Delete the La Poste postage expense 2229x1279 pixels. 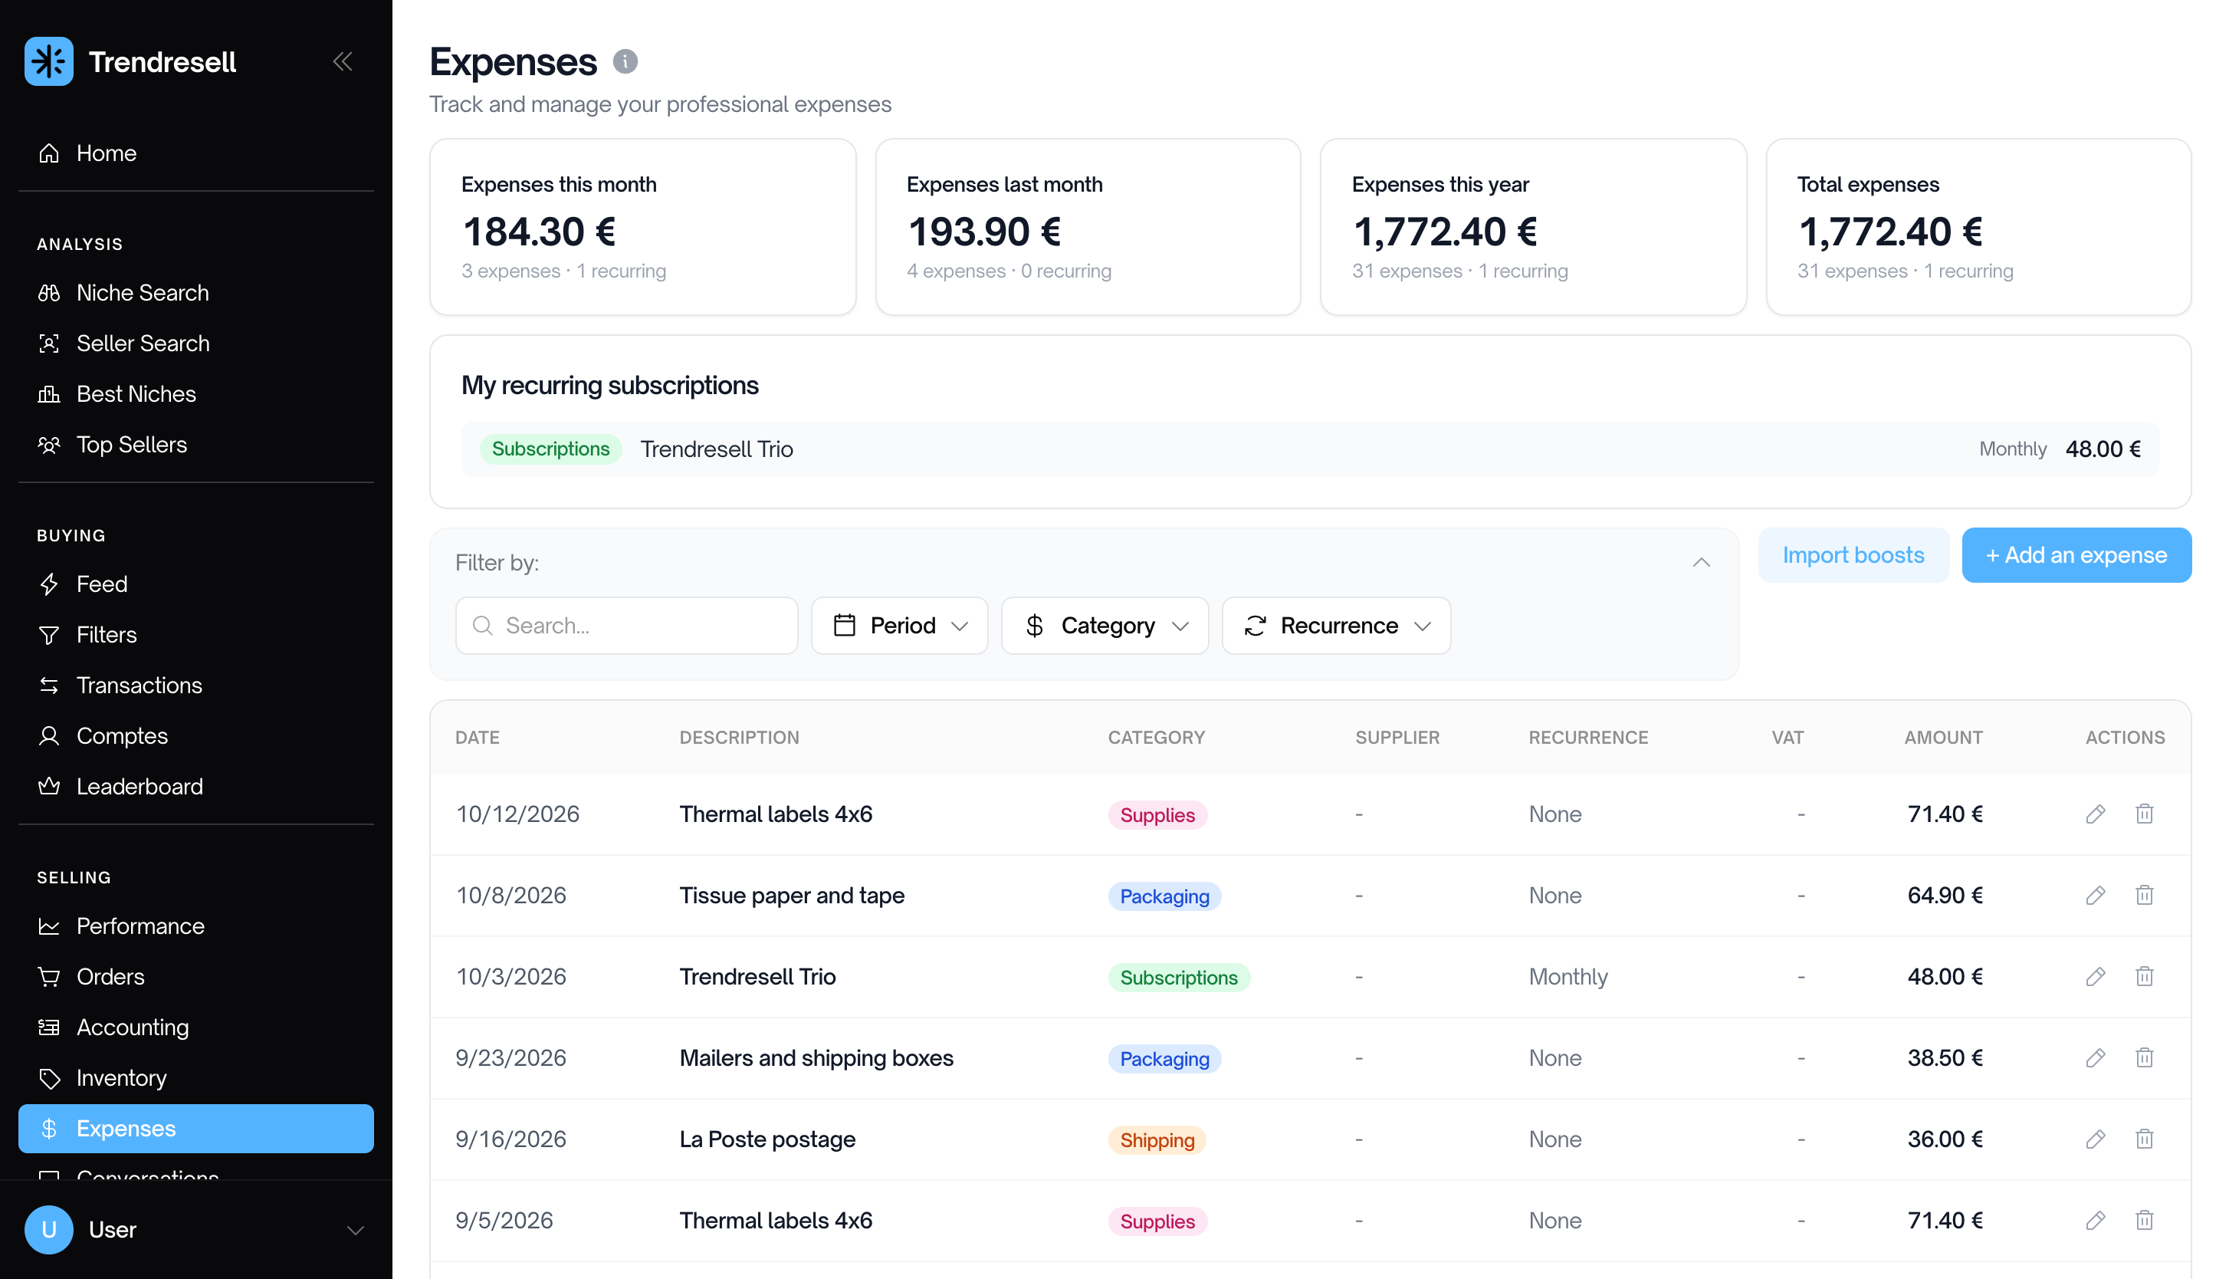point(2144,1139)
